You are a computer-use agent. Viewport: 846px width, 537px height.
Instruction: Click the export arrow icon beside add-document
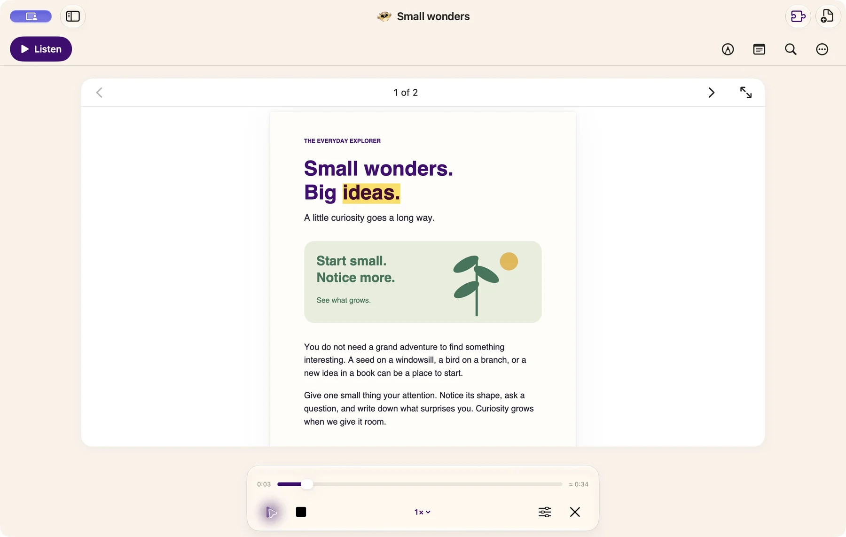pos(798,16)
